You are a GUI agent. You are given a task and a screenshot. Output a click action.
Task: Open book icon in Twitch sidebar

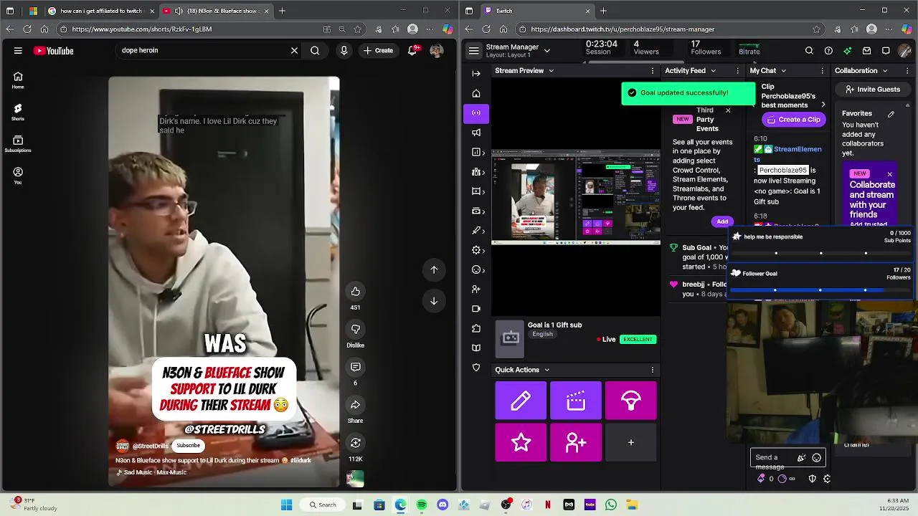pos(476,348)
